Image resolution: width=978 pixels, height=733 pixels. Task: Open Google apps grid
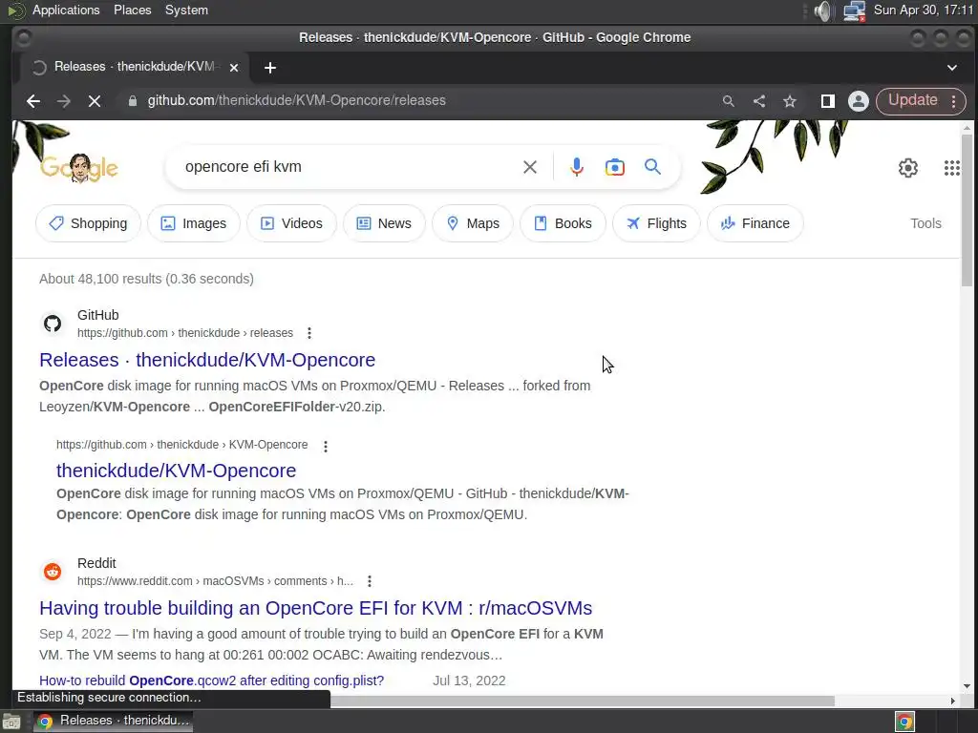952,168
